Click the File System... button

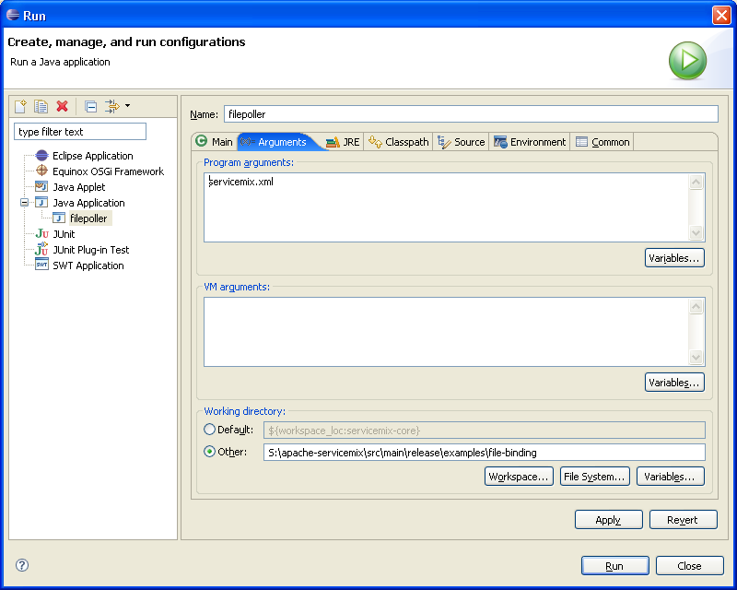coord(595,477)
